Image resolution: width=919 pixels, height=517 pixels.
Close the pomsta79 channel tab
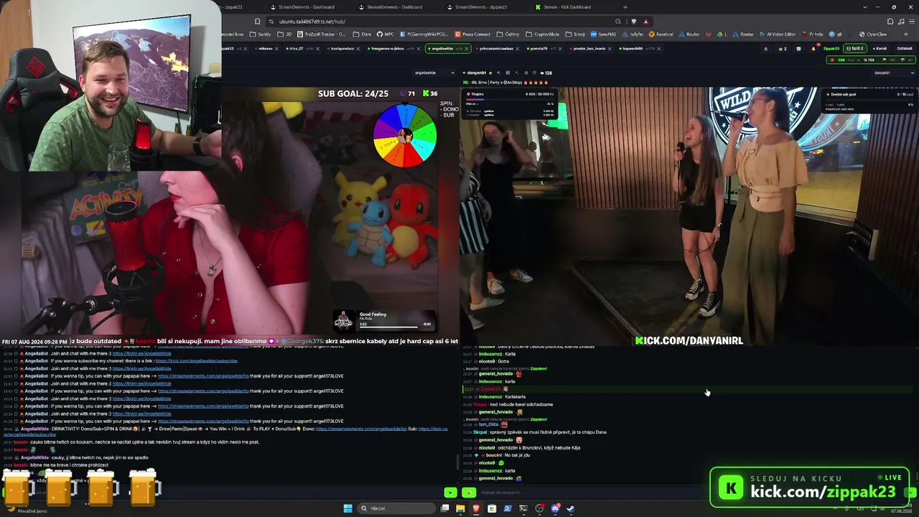point(559,49)
